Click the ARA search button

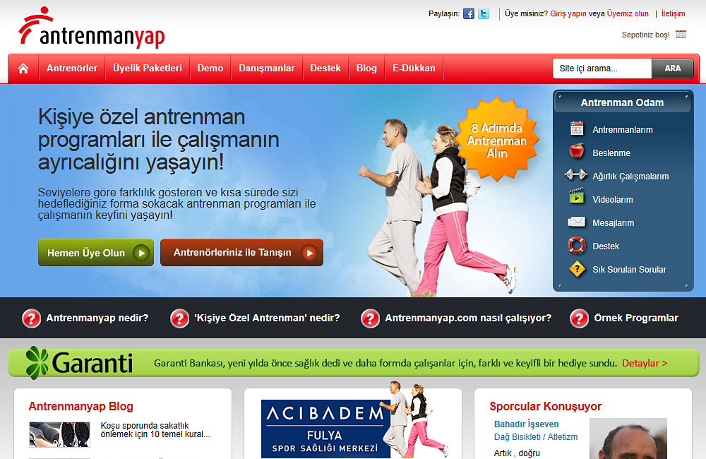point(673,68)
